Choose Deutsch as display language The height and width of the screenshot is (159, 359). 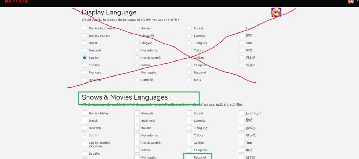84,50
